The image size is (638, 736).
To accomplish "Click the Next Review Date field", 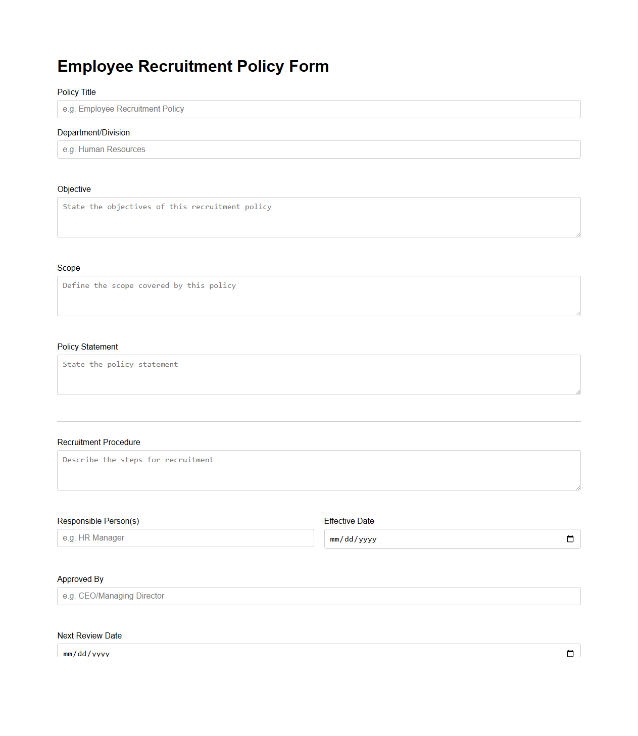I will tap(303, 652).
